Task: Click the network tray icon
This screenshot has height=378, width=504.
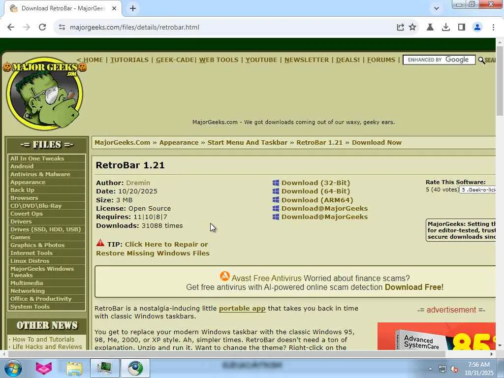Action: (x=442, y=369)
